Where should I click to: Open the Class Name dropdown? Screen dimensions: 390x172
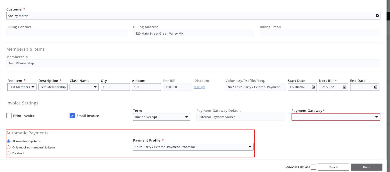84,87
